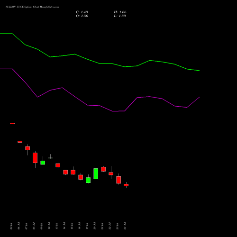This screenshot has width=237, height=237.
Task: Select the open value 'O: 1.56'
Action: coord(82,16)
